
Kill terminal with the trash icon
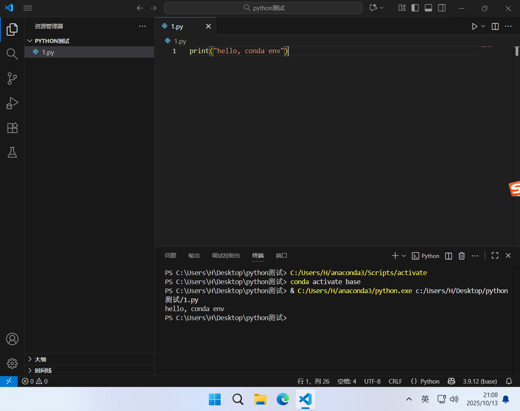coord(462,256)
